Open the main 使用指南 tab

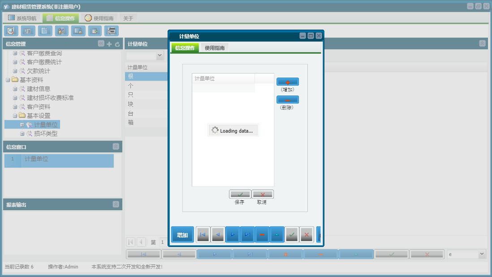(99, 18)
